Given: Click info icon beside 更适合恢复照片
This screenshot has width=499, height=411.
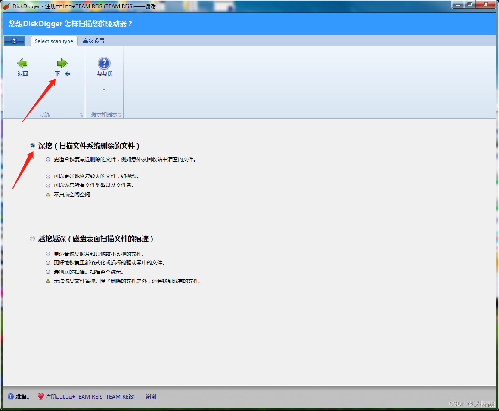Looking at the screenshot, I should coord(48,254).
